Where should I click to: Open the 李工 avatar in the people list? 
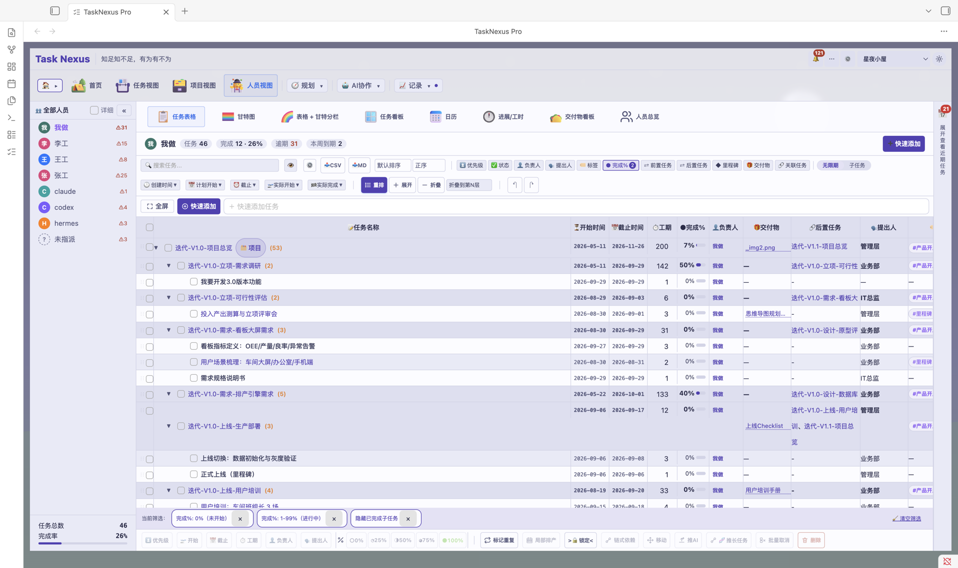point(44,144)
